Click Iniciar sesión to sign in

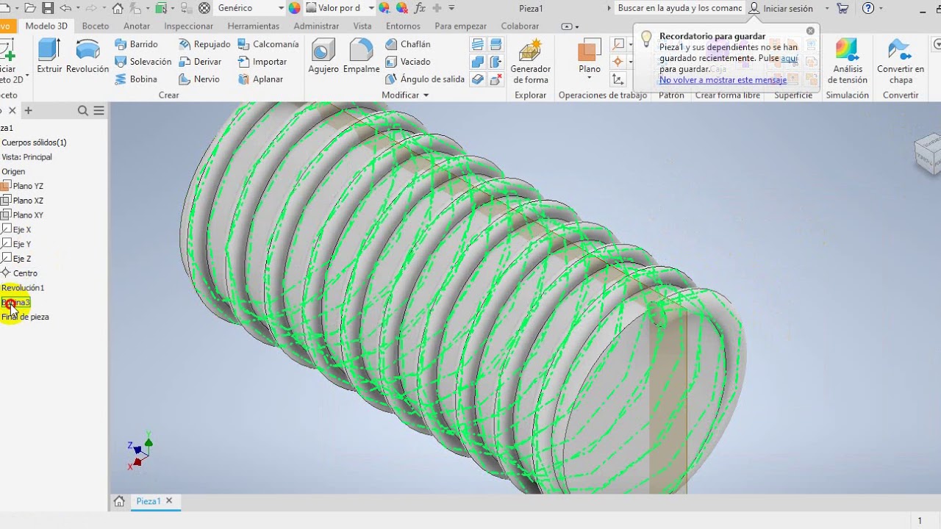pyautogui.click(x=781, y=8)
